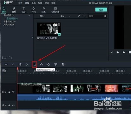Viewport: 131px width, 114px height.
Task: Open the 录制 record dropdown
Action: pos(65,16)
